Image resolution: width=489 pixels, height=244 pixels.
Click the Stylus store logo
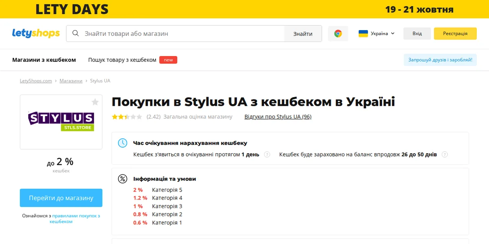pyautogui.click(x=61, y=122)
